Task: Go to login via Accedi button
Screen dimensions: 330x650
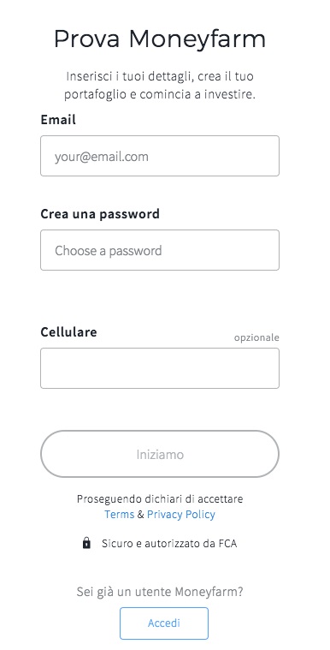Action: click(164, 623)
